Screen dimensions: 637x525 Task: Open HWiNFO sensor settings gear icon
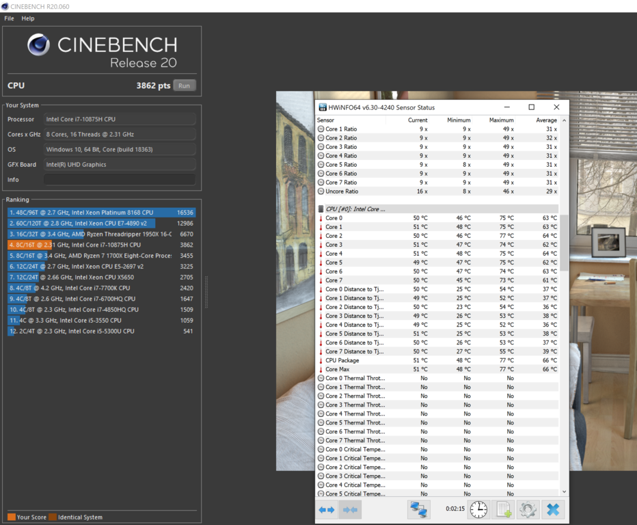[x=528, y=509]
